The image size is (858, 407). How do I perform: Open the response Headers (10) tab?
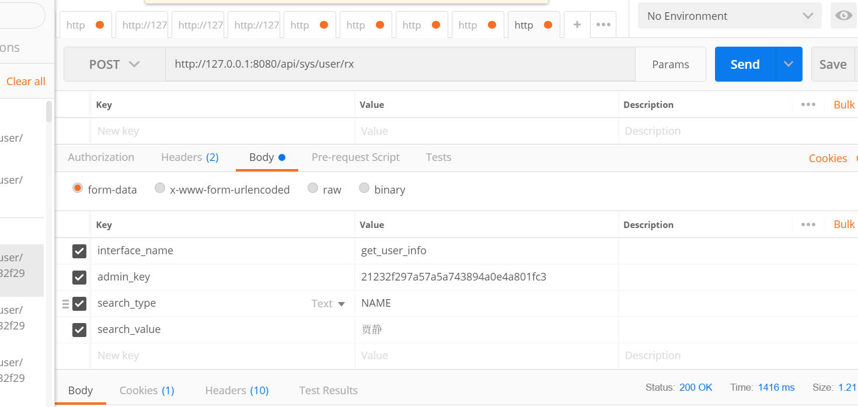point(237,390)
